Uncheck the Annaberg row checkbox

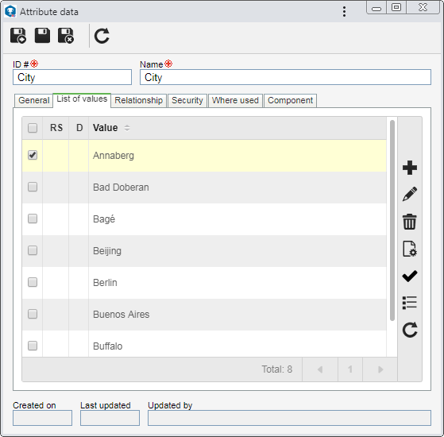point(33,155)
